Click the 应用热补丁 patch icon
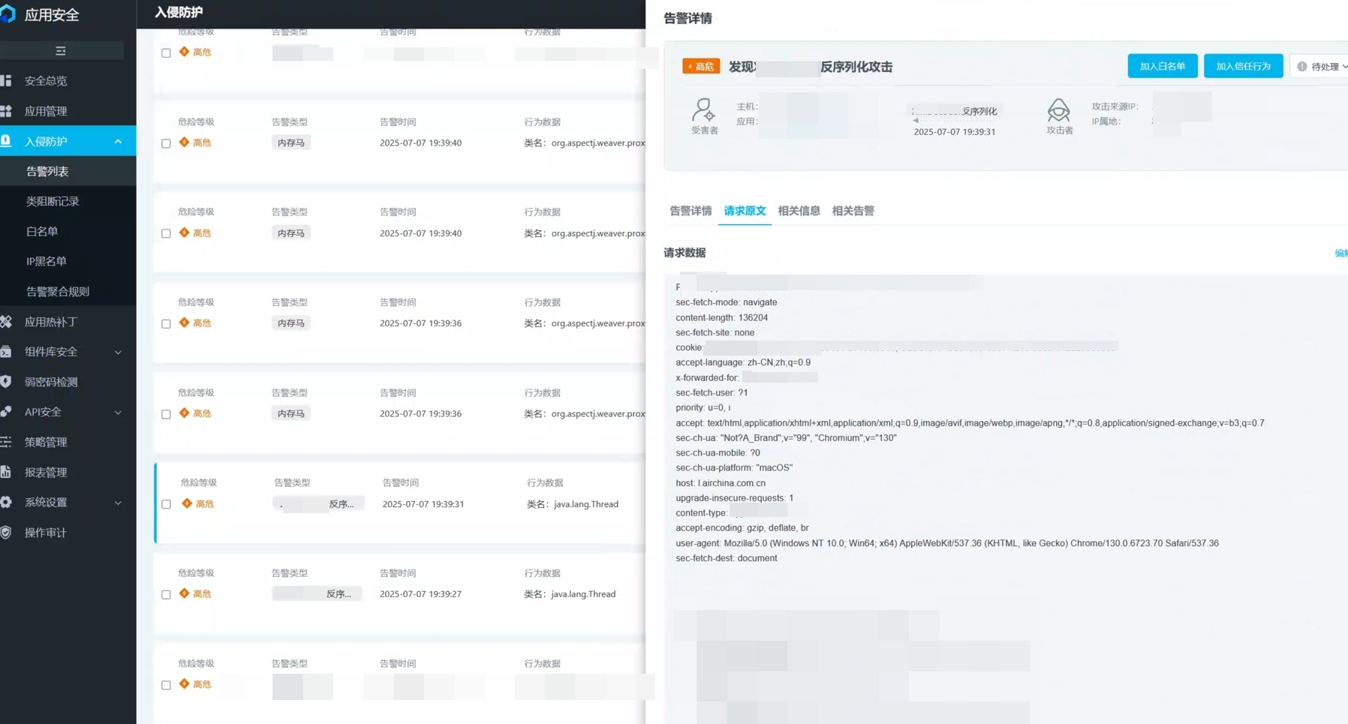The image size is (1348, 724). click(6, 322)
